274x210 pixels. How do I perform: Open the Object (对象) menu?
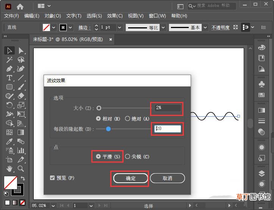click(53, 16)
